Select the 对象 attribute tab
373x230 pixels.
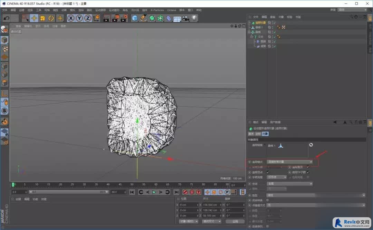[265, 134]
